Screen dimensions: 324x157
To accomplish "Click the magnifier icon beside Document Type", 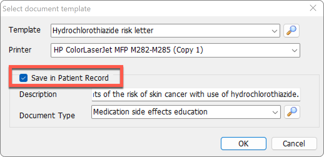I will (292, 112).
